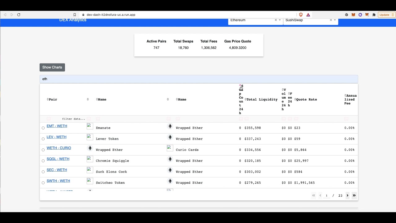The image size is (396, 223).
Task: Open the WETH - CURIO pair link
Action: point(59,148)
